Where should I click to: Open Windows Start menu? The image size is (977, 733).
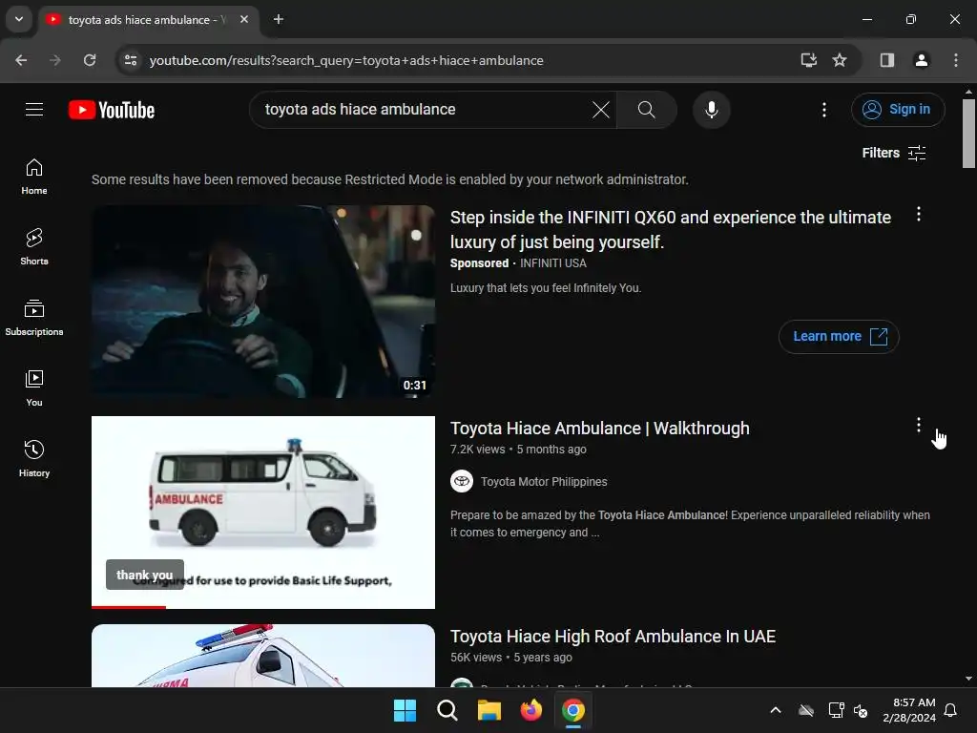(405, 710)
